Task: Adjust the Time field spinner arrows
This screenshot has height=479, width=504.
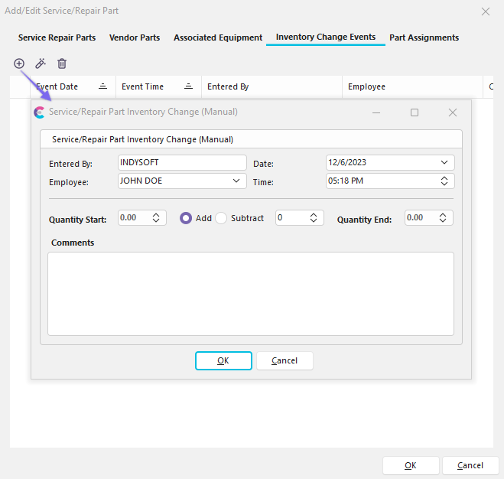Action: (444, 181)
